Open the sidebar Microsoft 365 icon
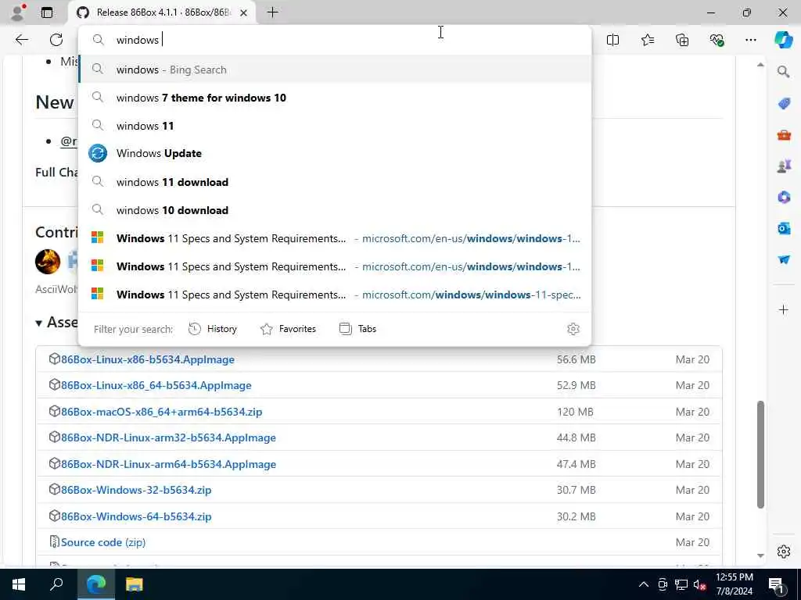This screenshot has width=801, height=600. tap(784, 197)
